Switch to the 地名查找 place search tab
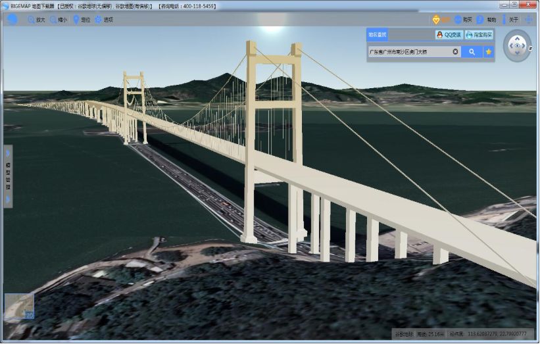This screenshot has width=540, height=344. 378,35
